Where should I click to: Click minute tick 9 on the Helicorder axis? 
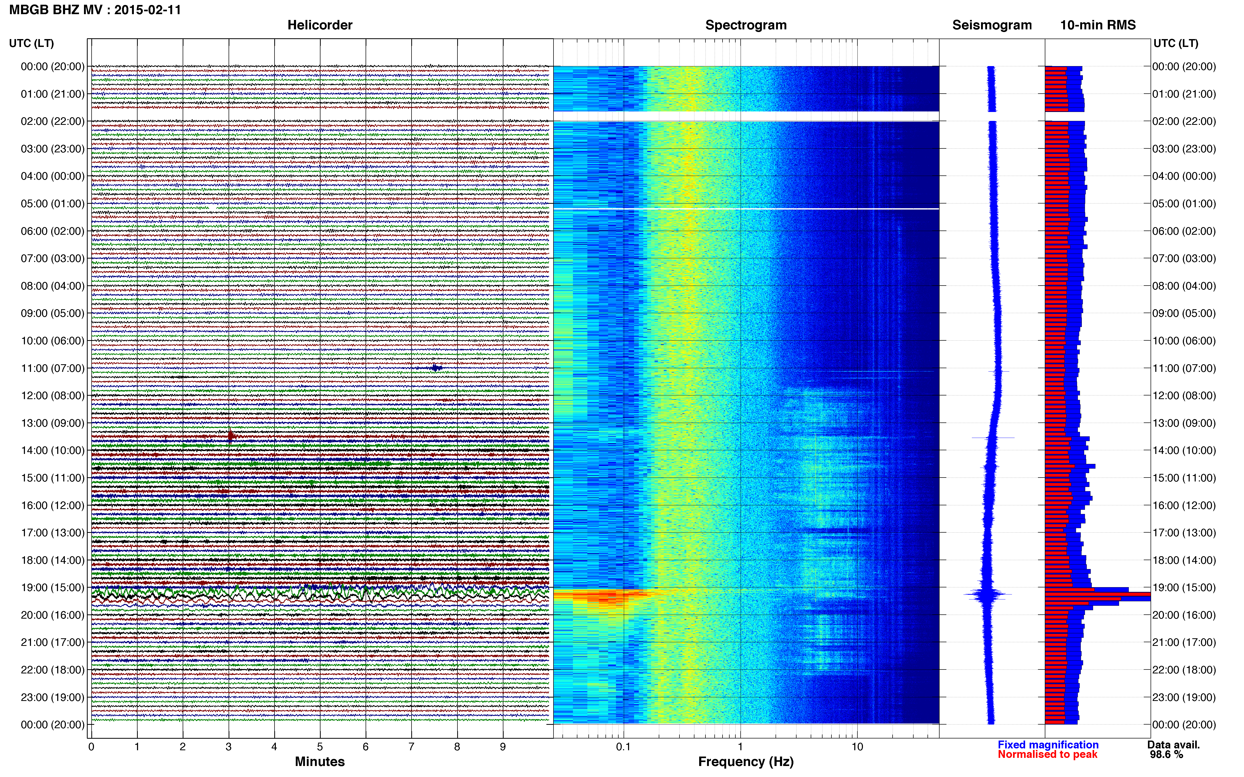[503, 747]
